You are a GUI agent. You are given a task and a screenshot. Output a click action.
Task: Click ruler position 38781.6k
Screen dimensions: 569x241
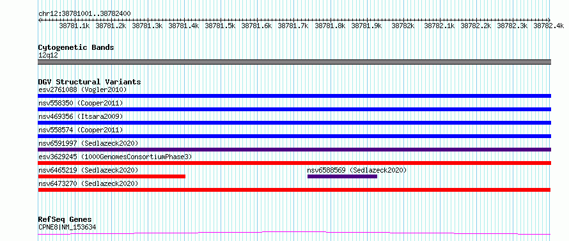256,26
